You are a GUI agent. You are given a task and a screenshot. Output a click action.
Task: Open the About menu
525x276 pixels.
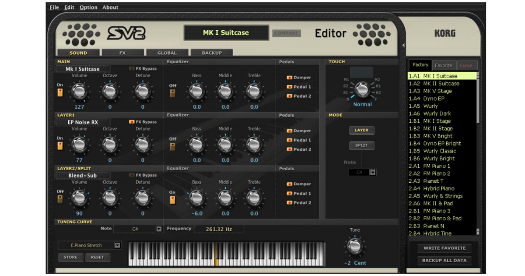[x=110, y=7]
